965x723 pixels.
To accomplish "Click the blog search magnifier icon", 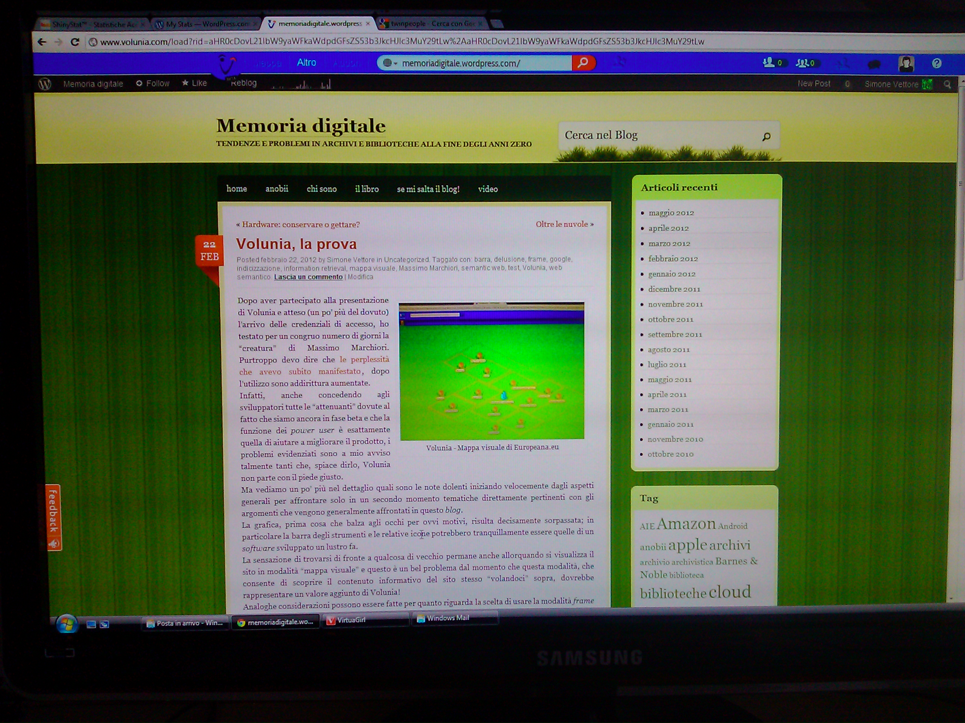I will click(766, 136).
